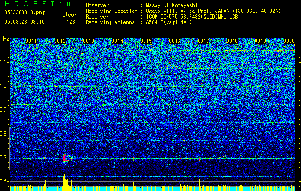Viewport: 301px width, 191px height.
Task: Click the large red meteor echo below 0812
Action: pos(65,158)
